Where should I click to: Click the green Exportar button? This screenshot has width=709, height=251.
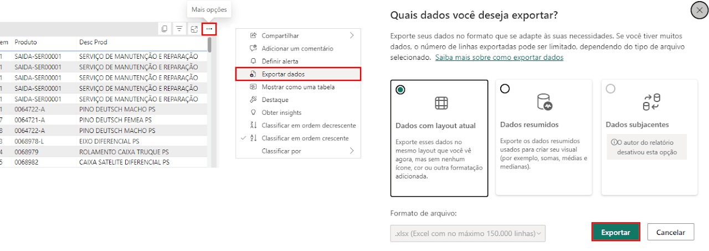pyautogui.click(x=616, y=232)
